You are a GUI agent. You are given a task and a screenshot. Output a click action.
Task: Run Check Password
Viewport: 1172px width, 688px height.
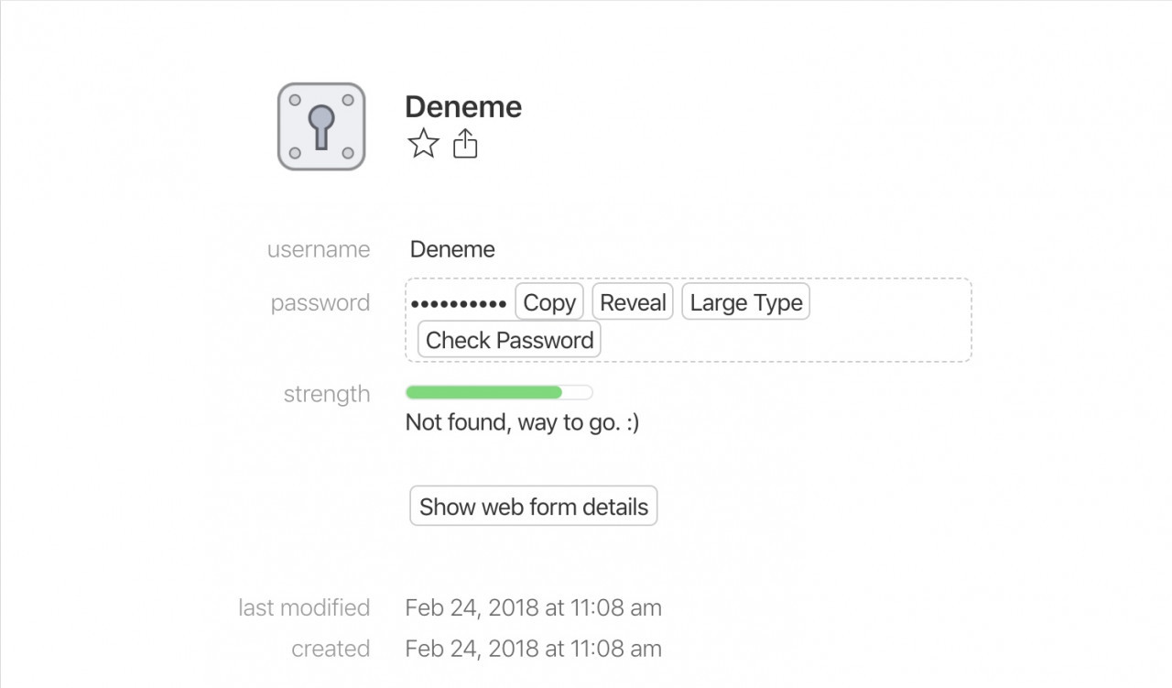click(x=509, y=340)
